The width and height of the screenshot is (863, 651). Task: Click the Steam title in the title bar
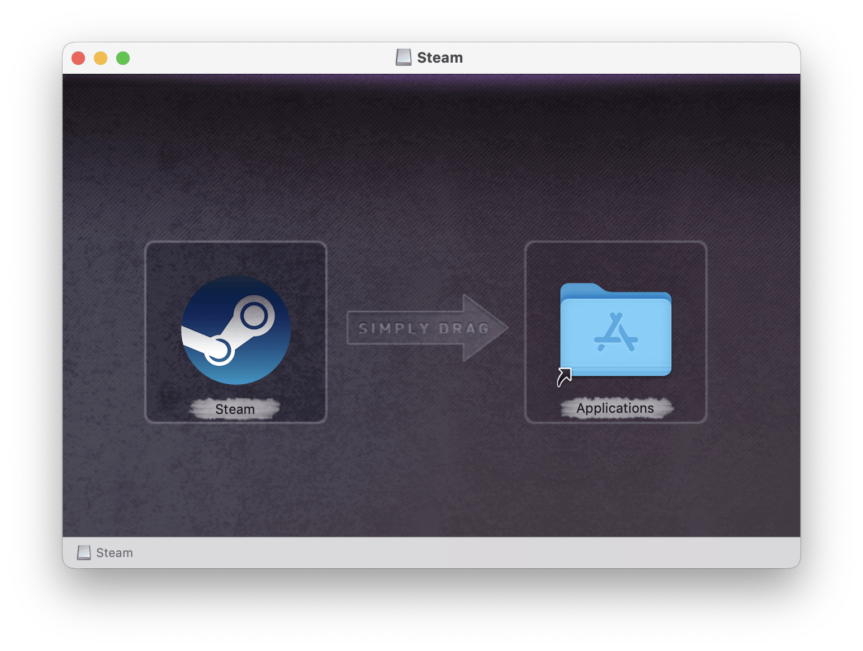click(440, 58)
